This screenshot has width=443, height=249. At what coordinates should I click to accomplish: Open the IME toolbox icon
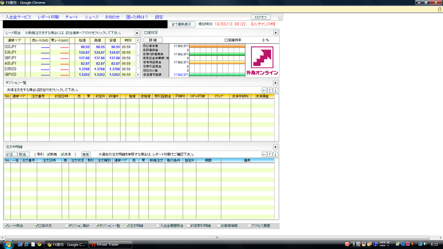coord(369,244)
